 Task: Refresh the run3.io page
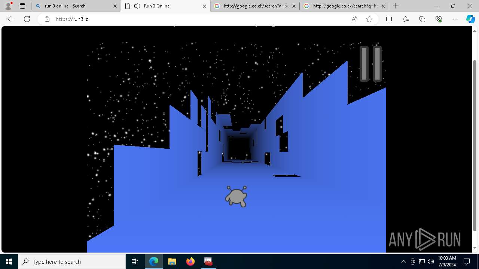click(x=27, y=19)
